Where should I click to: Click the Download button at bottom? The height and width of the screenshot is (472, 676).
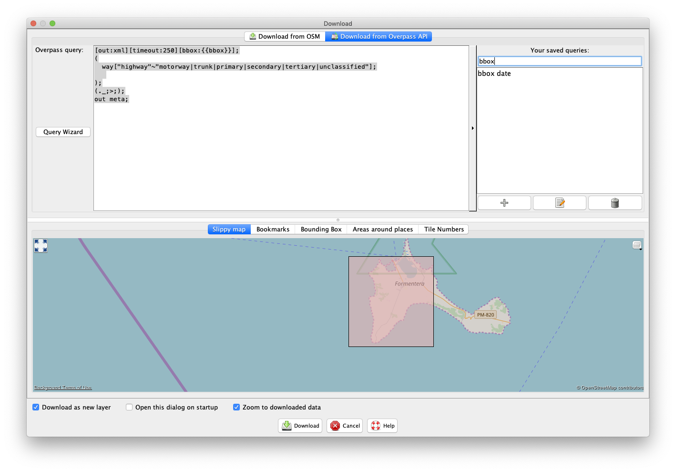coord(300,426)
